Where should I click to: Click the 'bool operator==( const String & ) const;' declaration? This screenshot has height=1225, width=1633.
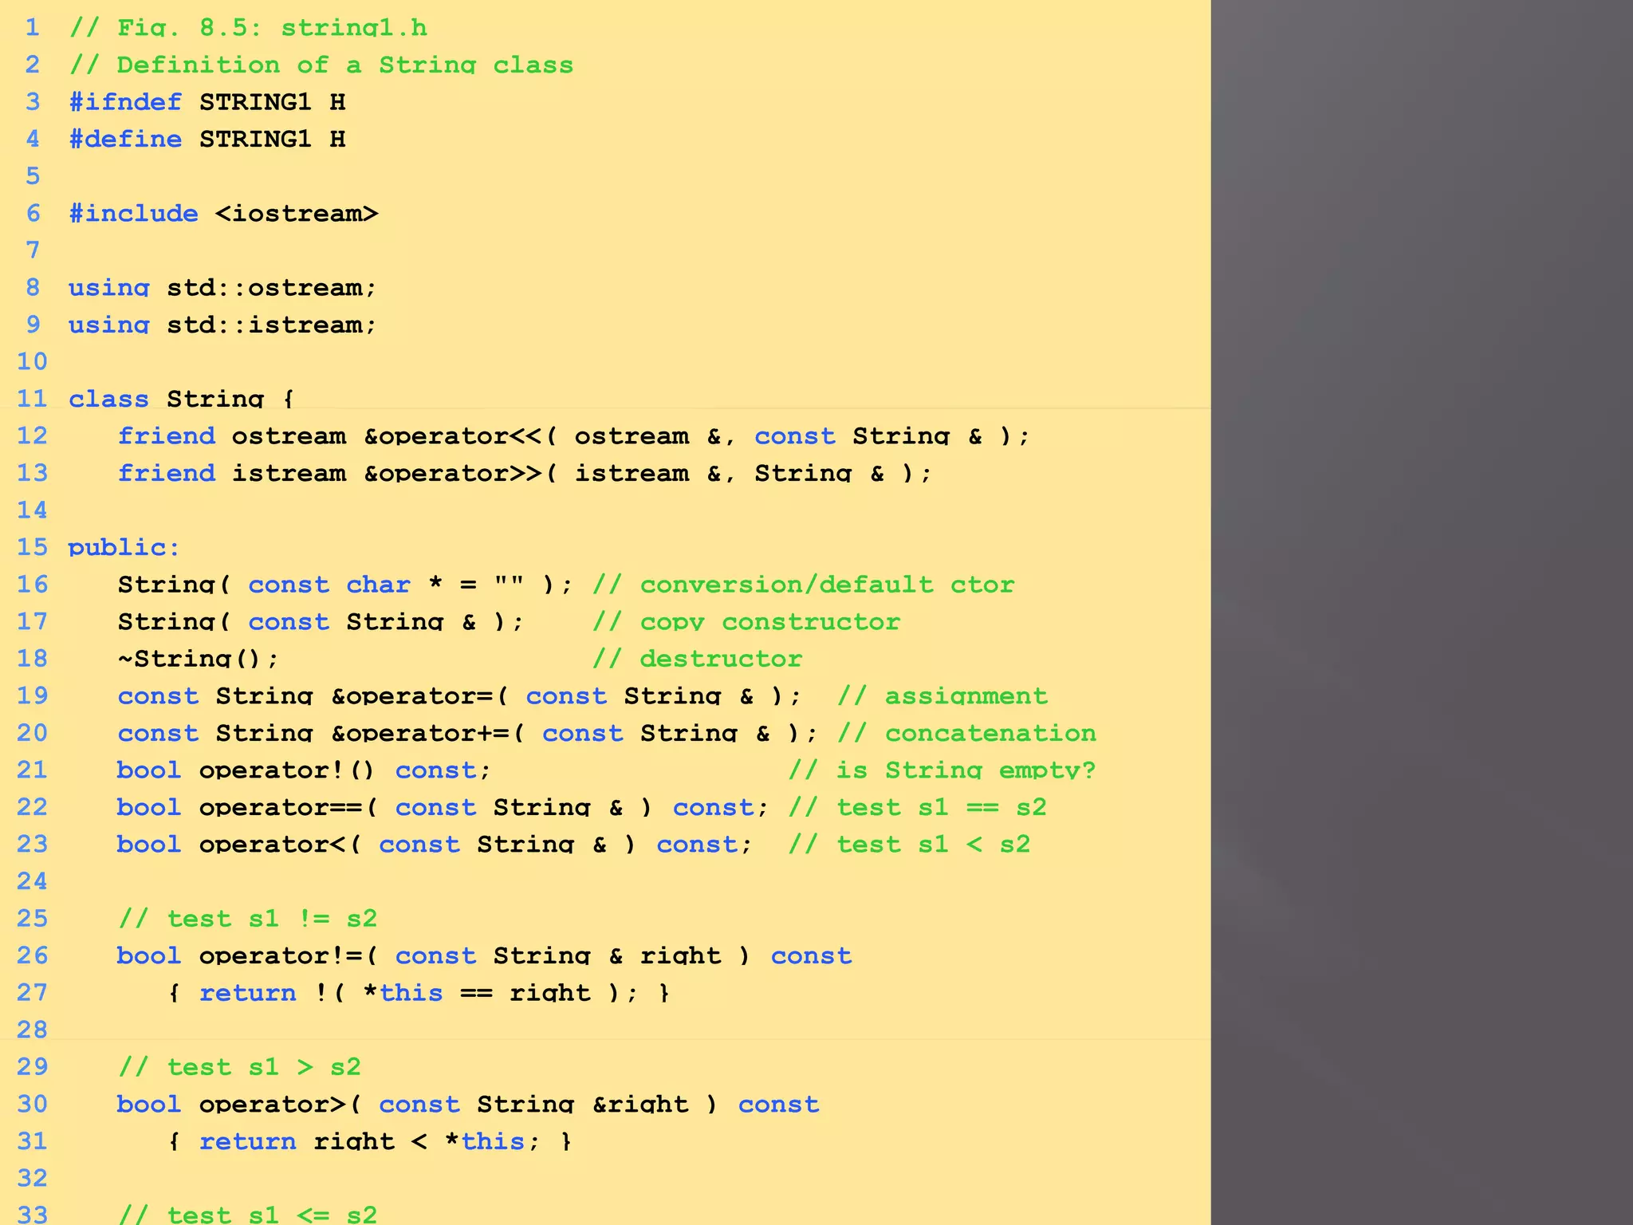(x=443, y=806)
